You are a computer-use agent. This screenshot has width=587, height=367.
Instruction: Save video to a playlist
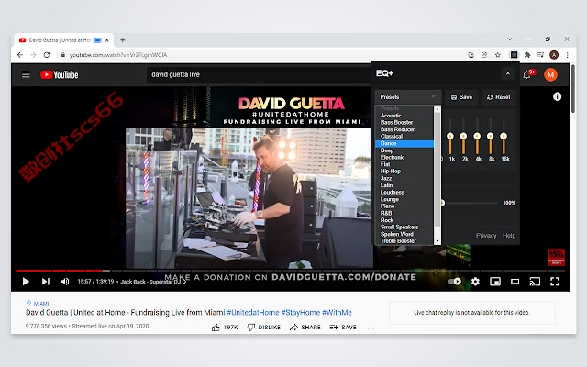tap(343, 328)
